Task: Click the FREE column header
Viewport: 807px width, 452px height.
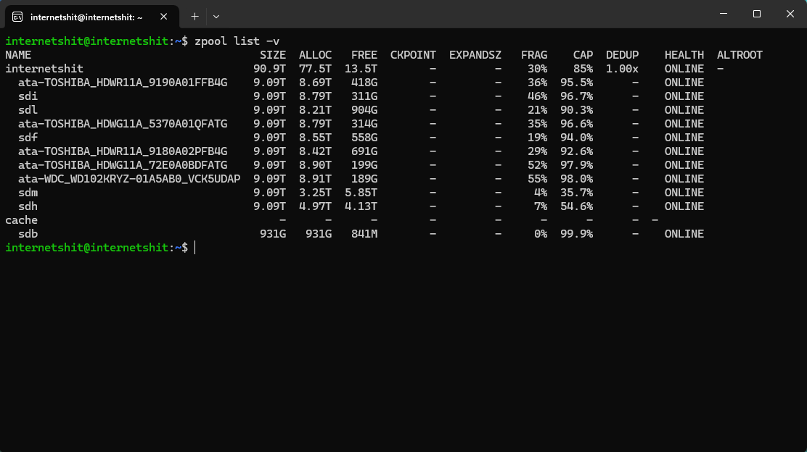Action: pos(364,55)
